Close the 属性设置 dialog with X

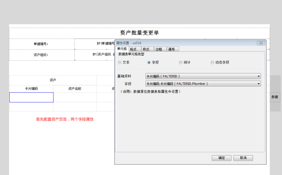(x=261, y=43)
